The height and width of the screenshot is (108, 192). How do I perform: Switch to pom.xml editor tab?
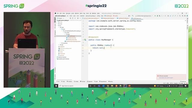pos(91,18)
